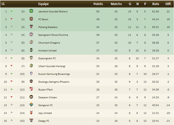Click the Pohang Steelers club crest
Viewport: 174px width, 125px height.
(31, 27)
